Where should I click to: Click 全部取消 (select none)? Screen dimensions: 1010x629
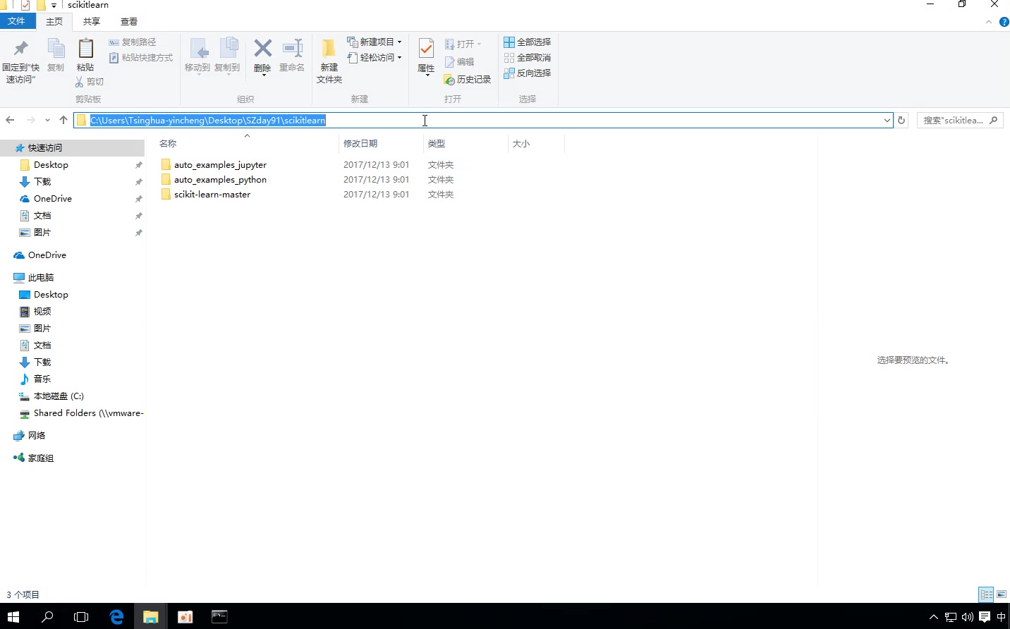pos(528,58)
